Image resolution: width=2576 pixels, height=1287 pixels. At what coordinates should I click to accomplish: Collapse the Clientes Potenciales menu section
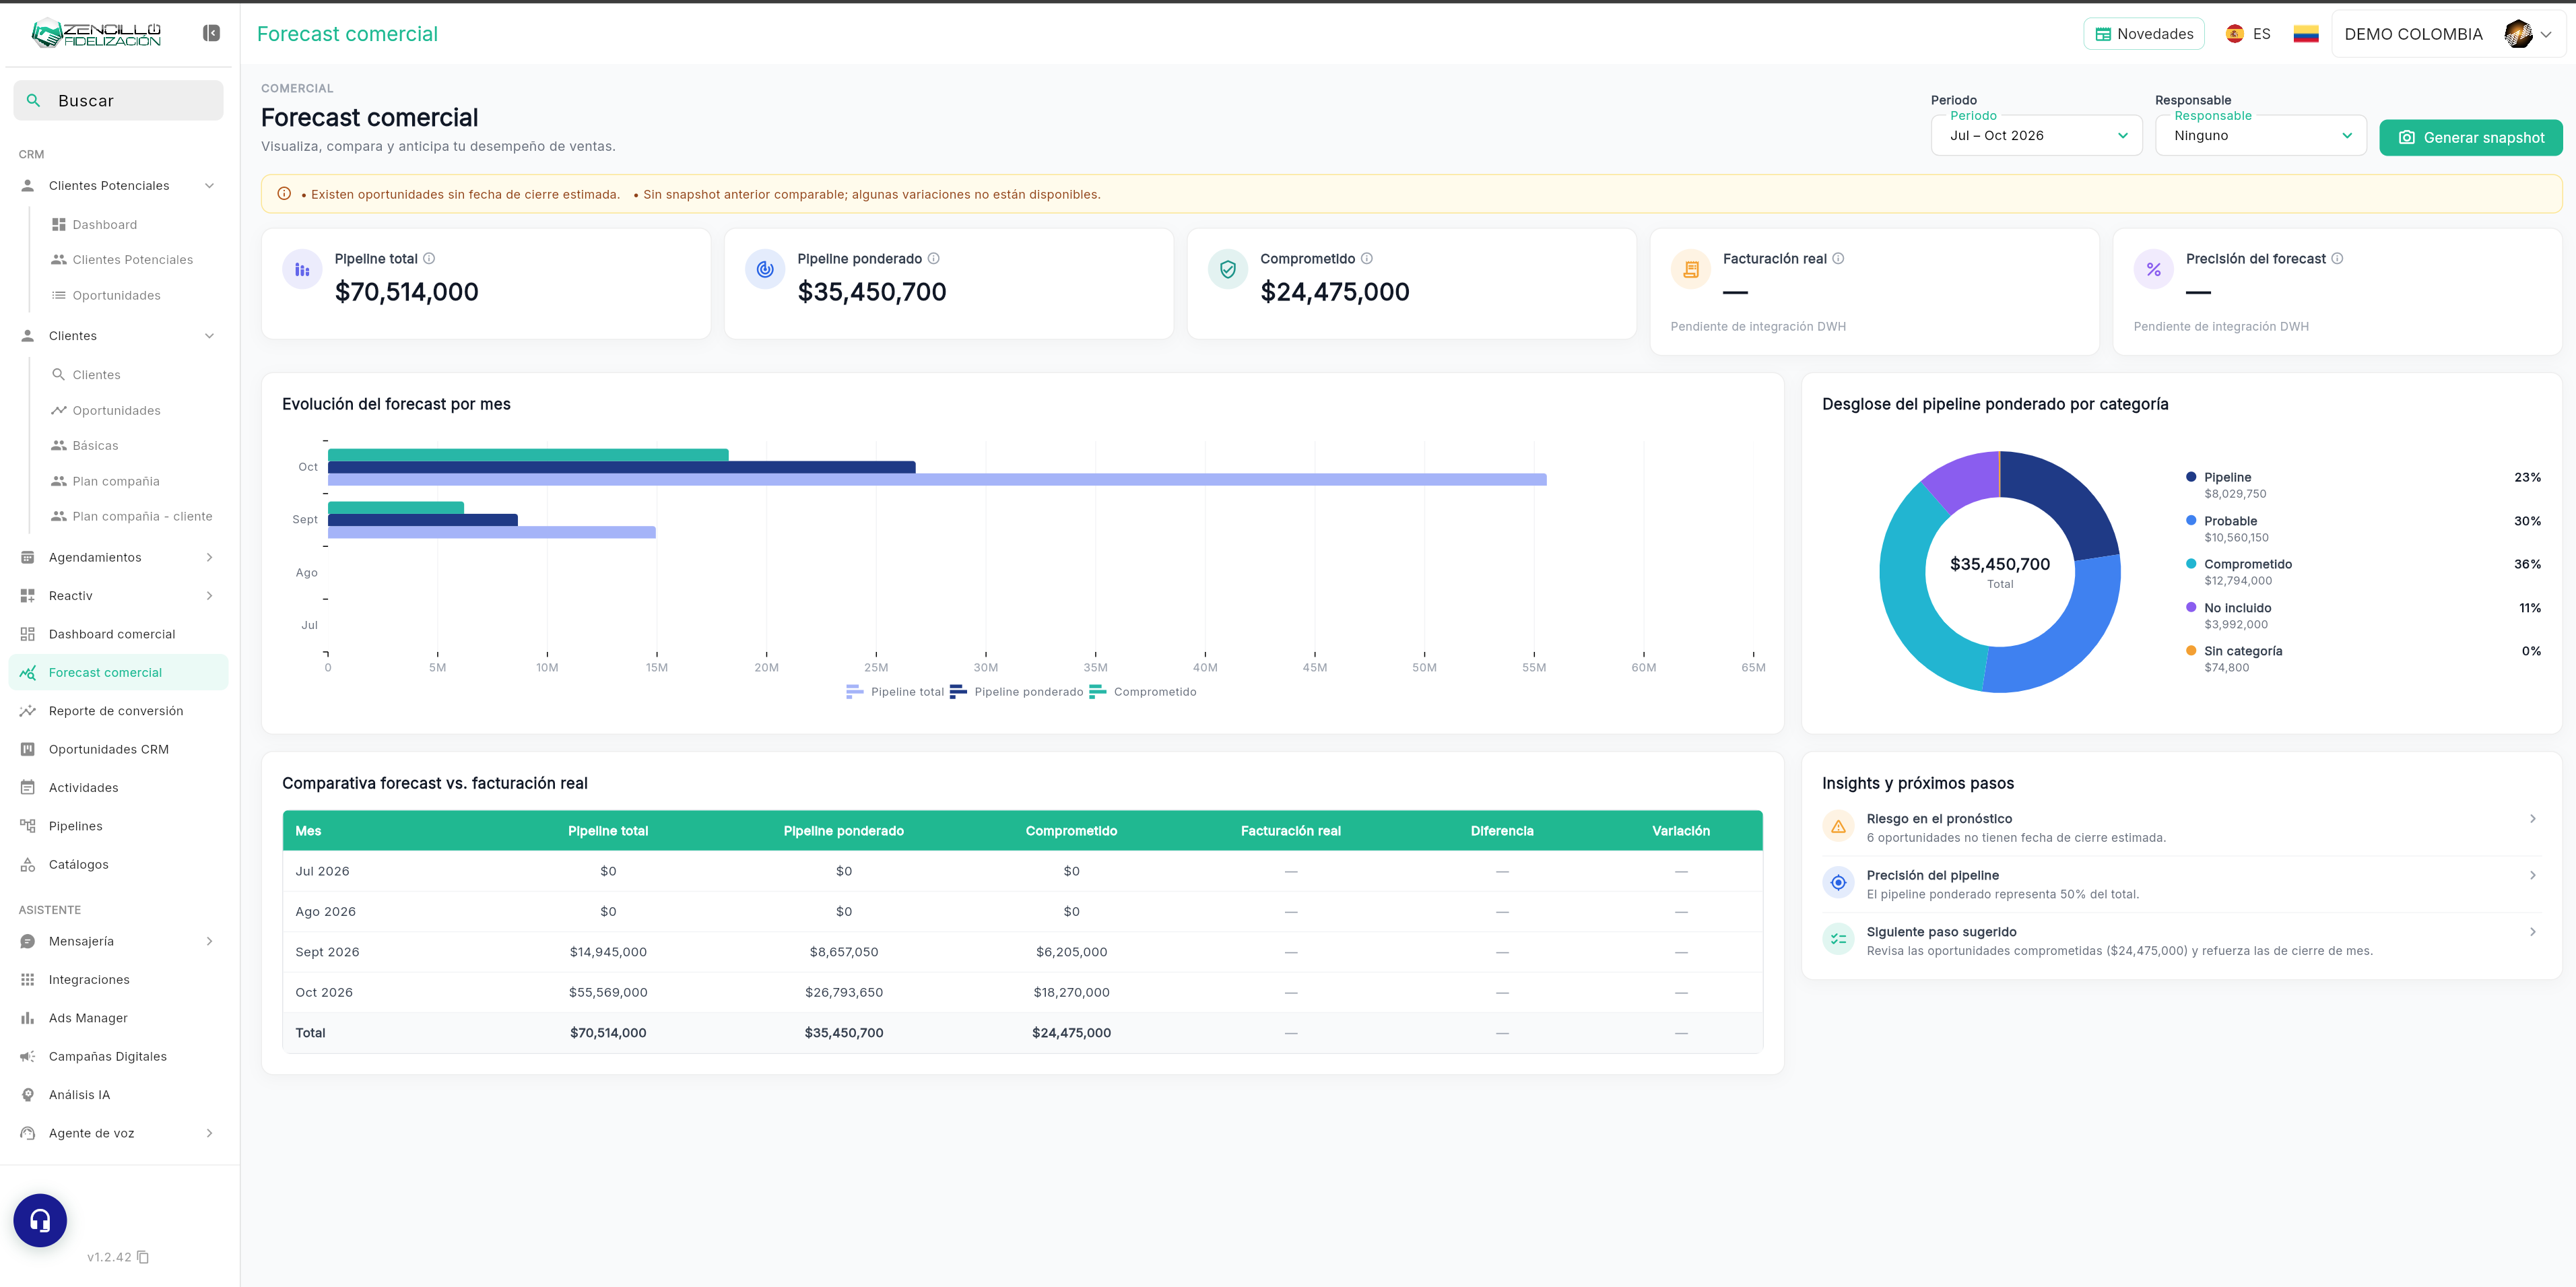click(x=209, y=186)
